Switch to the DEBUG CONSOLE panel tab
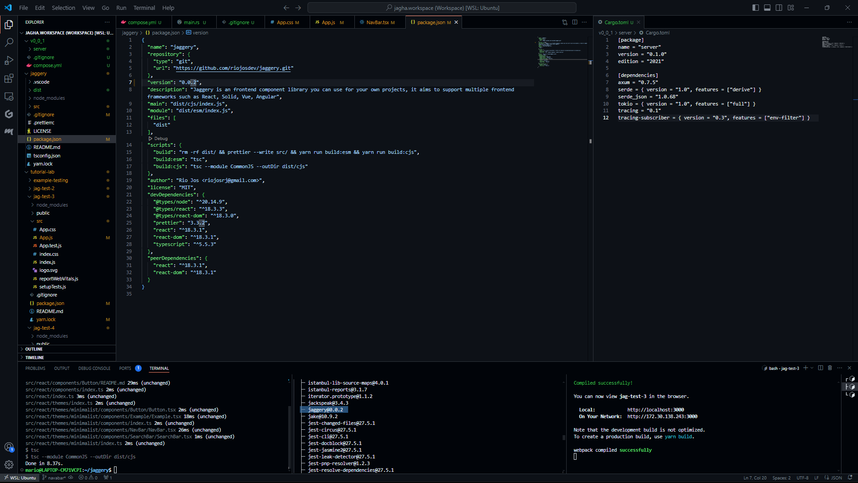858x483 pixels. pos(94,369)
